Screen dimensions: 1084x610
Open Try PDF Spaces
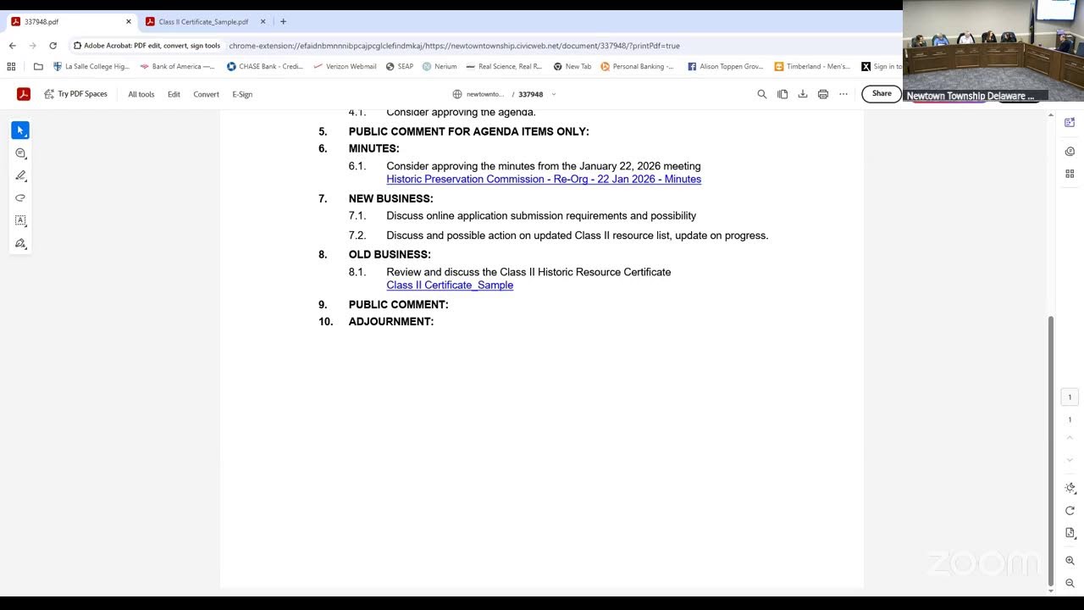(76, 94)
